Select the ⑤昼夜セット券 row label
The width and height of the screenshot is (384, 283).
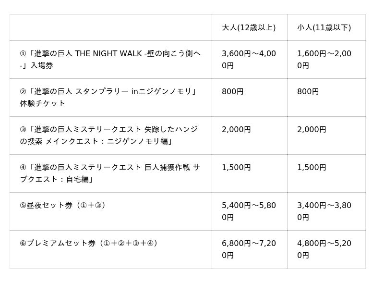[x=63, y=205]
